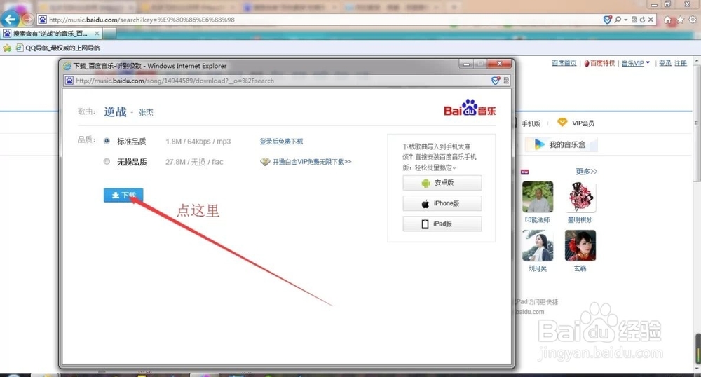
Task: Click the shield icon in popup address bar
Action: tap(496, 81)
